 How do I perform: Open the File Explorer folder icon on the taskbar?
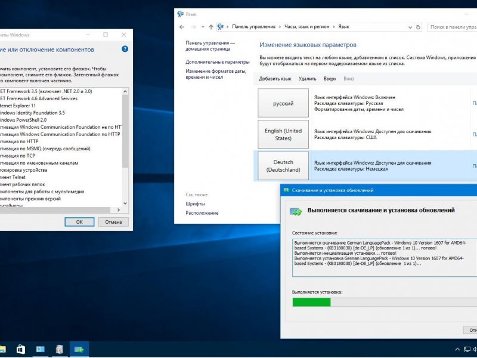2,349
